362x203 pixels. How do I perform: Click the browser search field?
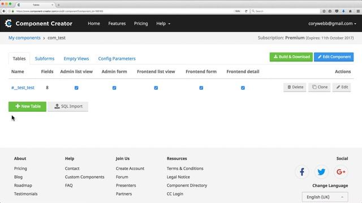(285, 11)
